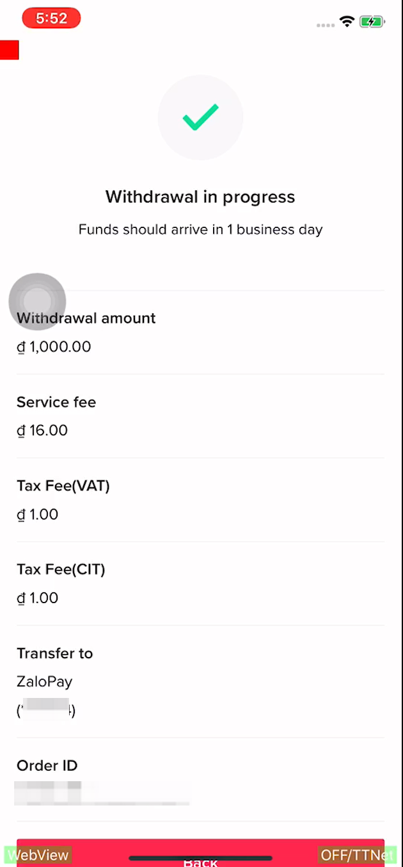Tap the cellular signal dots indicator
The image size is (403, 867).
[325, 25]
